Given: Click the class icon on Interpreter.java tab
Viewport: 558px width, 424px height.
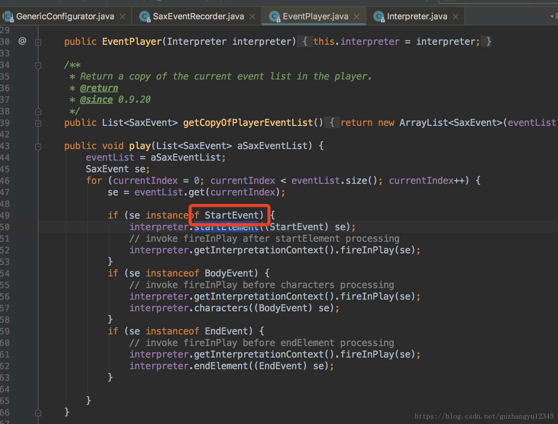Looking at the screenshot, I should point(379,17).
